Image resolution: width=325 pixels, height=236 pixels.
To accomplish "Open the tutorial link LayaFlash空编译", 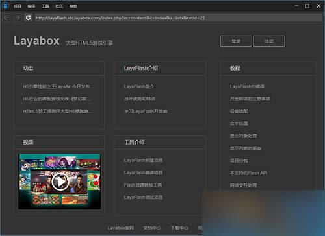I will (247, 86).
